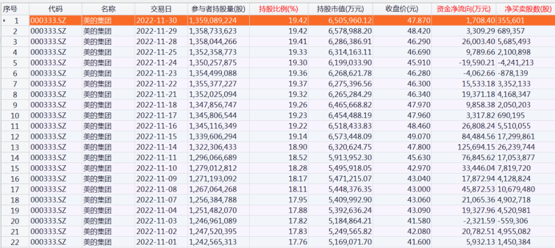
Task: Click holdings value 1,242,565,313
Action: pos(213,242)
